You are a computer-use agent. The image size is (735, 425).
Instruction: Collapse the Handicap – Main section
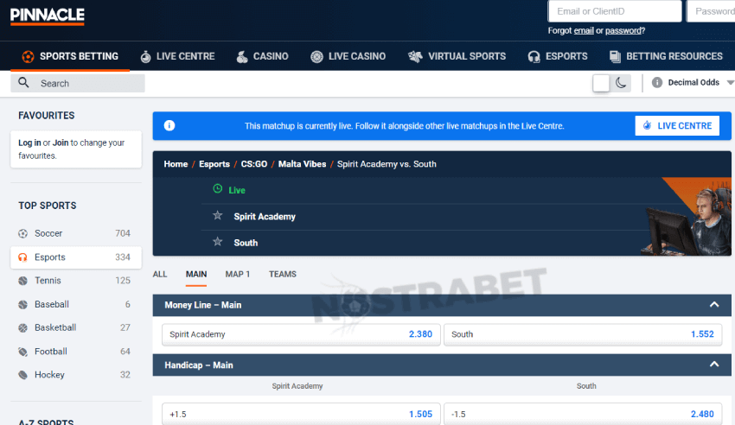714,365
